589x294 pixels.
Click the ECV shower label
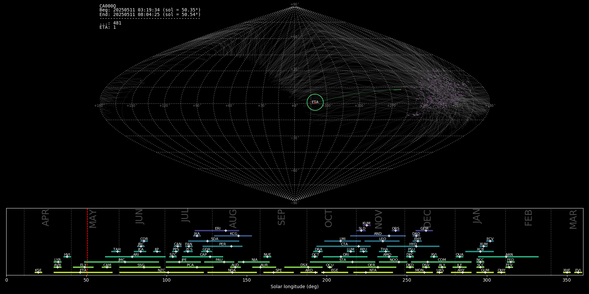click(490, 239)
